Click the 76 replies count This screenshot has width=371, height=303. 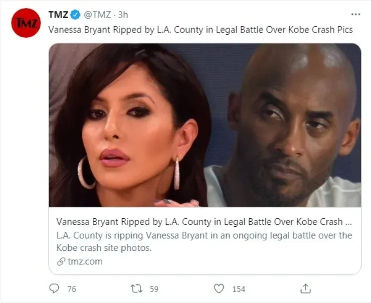72,289
